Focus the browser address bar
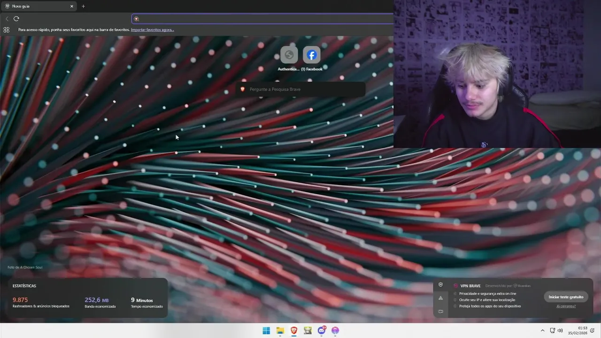Image resolution: width=601 pixels, height=338 pixels. pos(263,19)
